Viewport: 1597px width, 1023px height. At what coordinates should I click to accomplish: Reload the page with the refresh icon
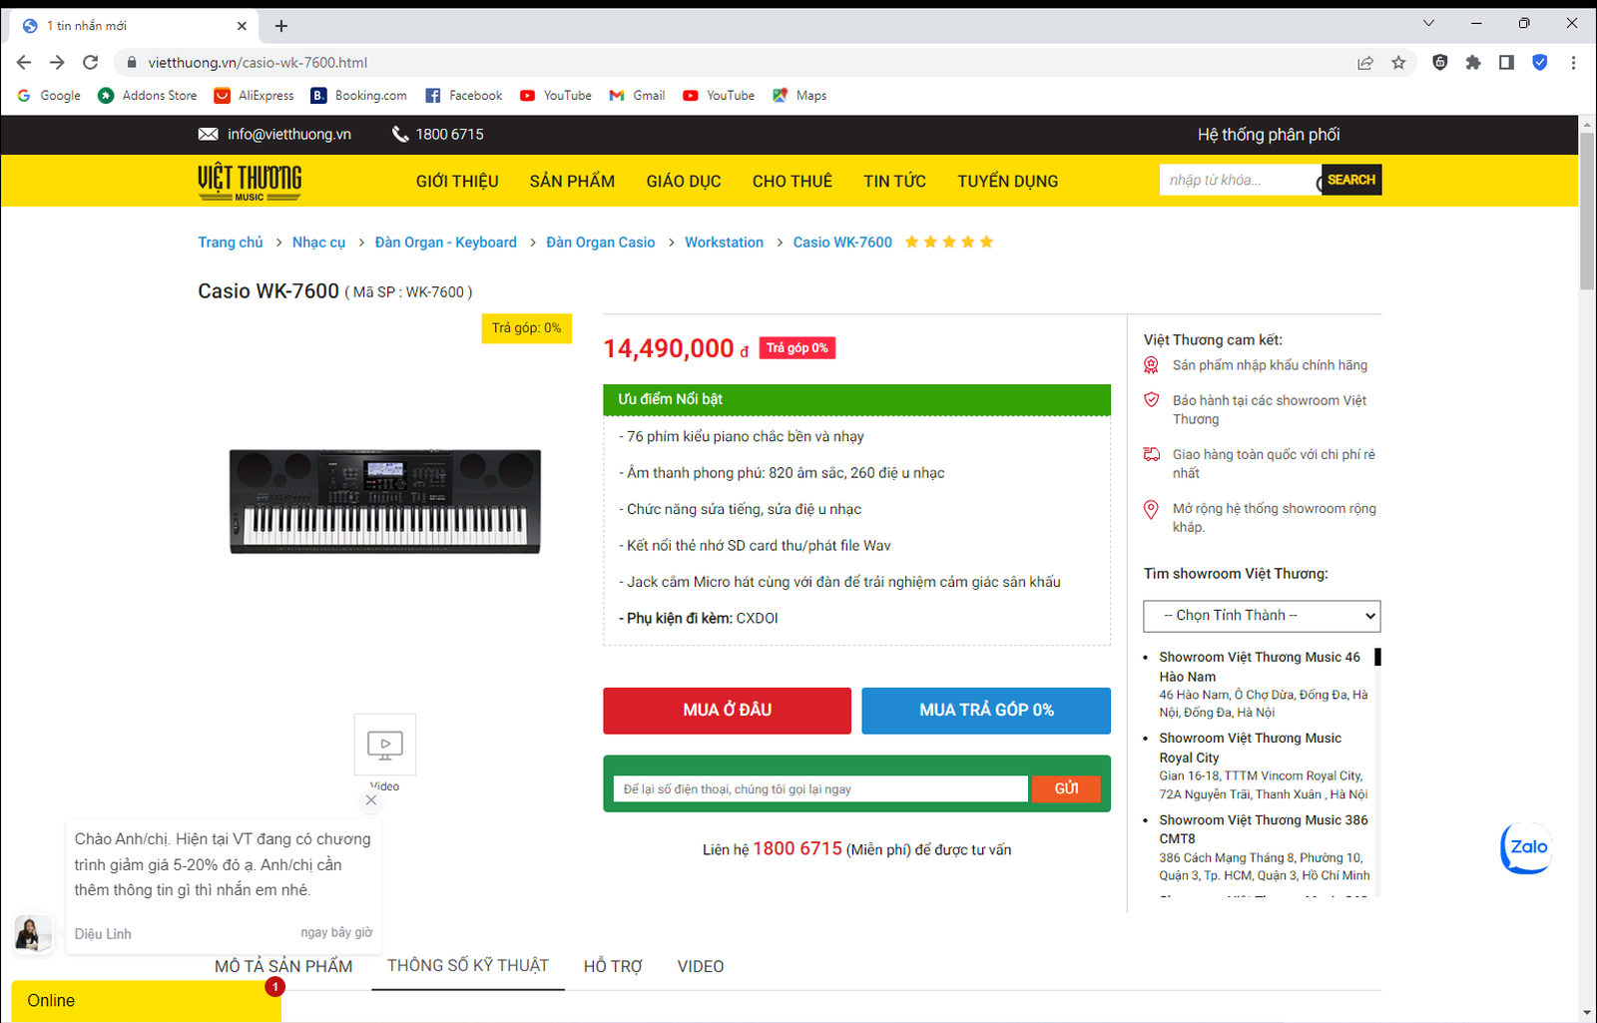tap(91, 63)
